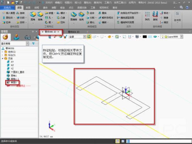192x144 pixels.
Task: Click the filter funnel icon in manager panel
Action: tap(33, 43)
